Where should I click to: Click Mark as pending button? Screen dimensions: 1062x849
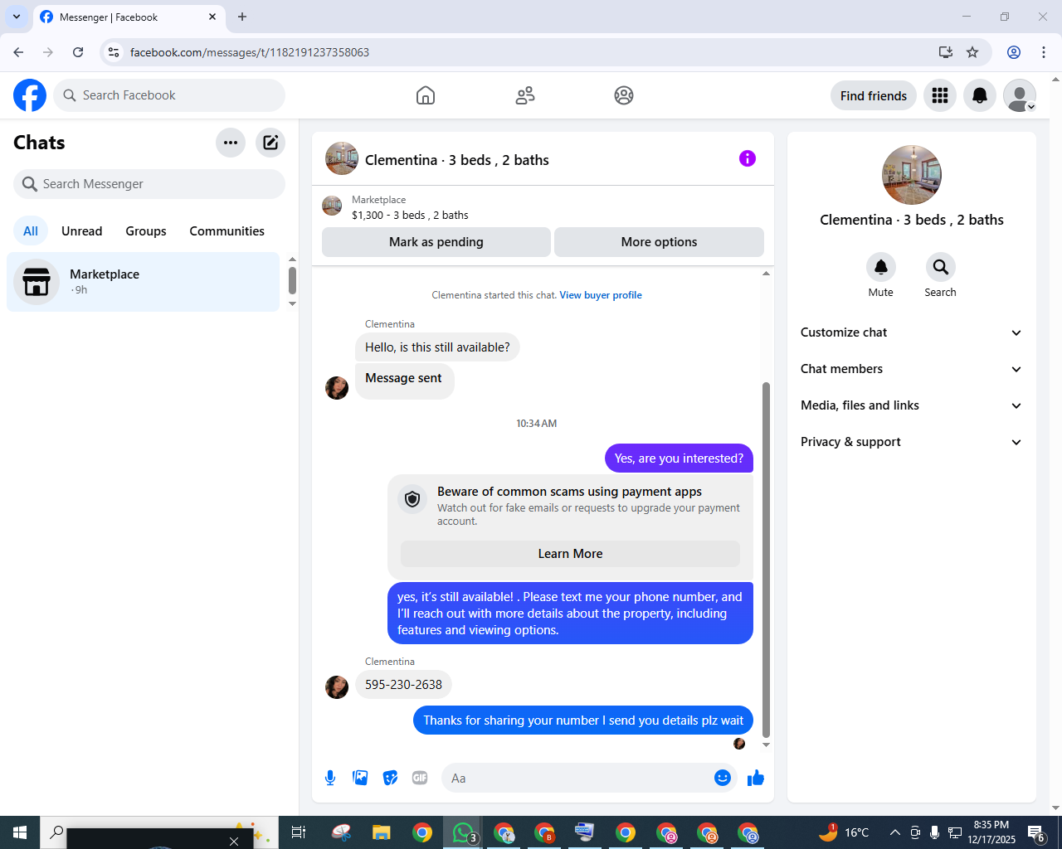pos(436,242)
